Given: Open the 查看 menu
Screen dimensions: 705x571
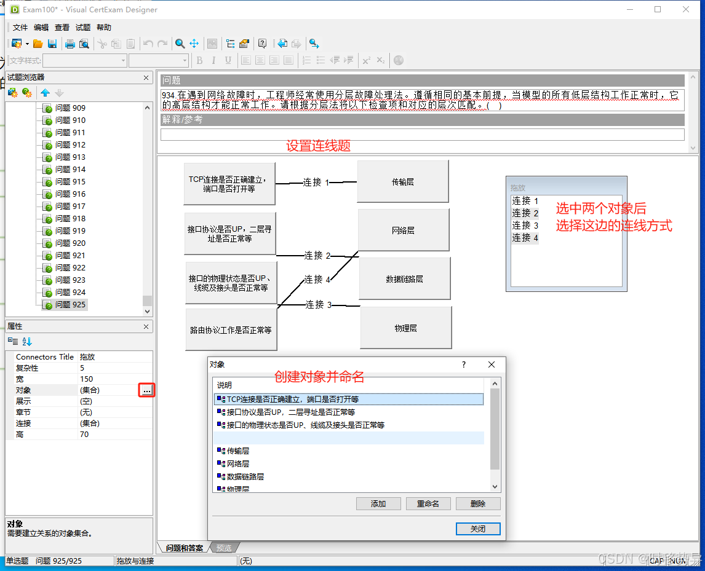Looking at the screenshot, I should (62, 28).
